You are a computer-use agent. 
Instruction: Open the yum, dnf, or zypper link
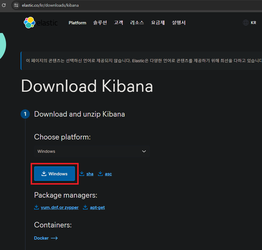point(60,207)
